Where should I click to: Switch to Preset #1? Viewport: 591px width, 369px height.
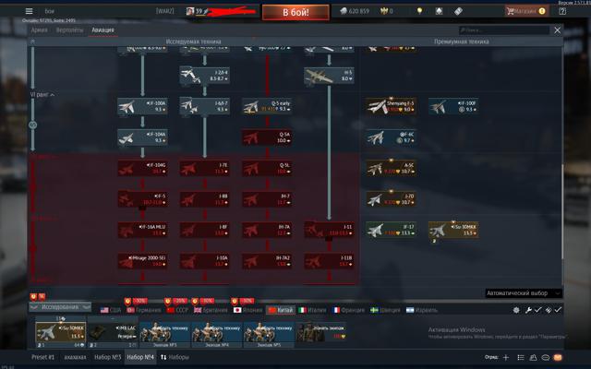tap(42, 357)
